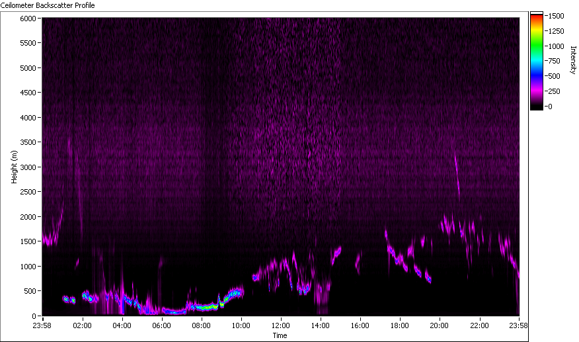This screenshot has height=342, width=579.
Task: Click the 3500 height axis value
Action: [28, 142]
